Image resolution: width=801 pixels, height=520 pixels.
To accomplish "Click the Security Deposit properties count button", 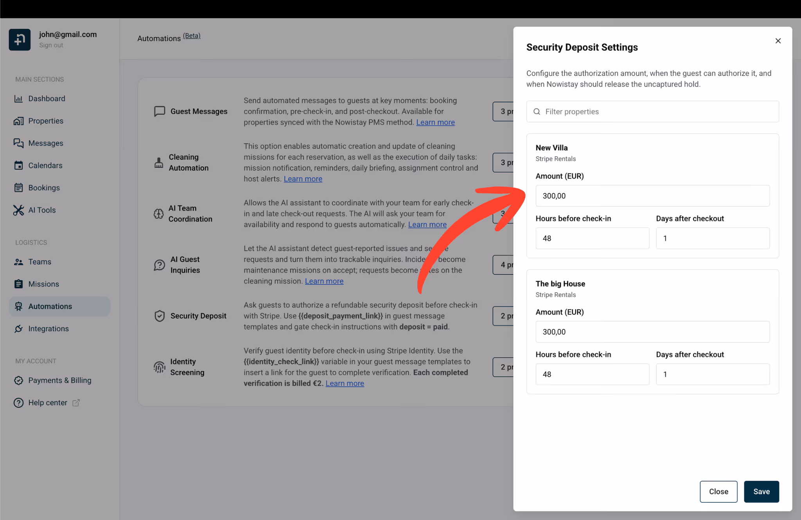I will pyautogui.click(x=503, y=316).
